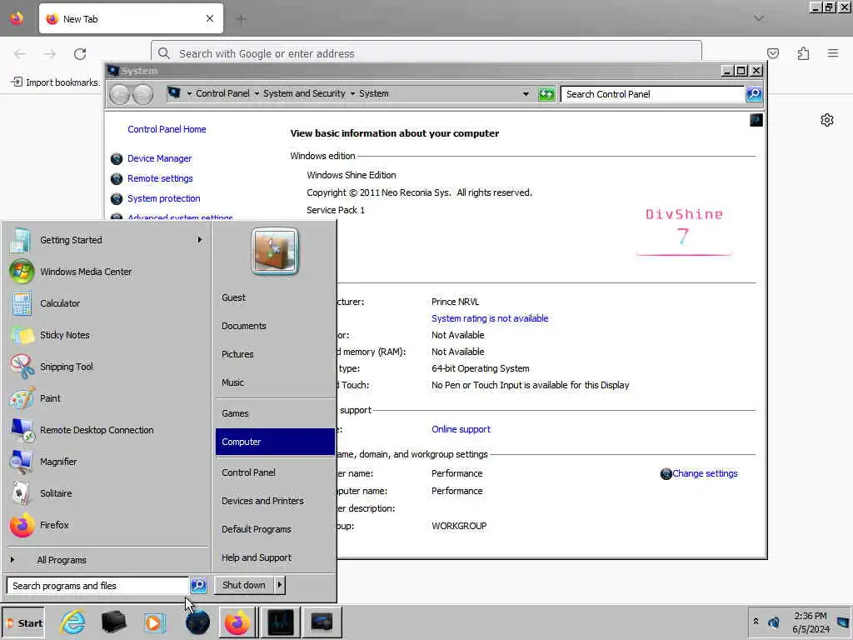Image resolution: width=853 pixels, height=640 pixels.
Task: Open the black folder taskbar icon
Action: coord(113,622)
